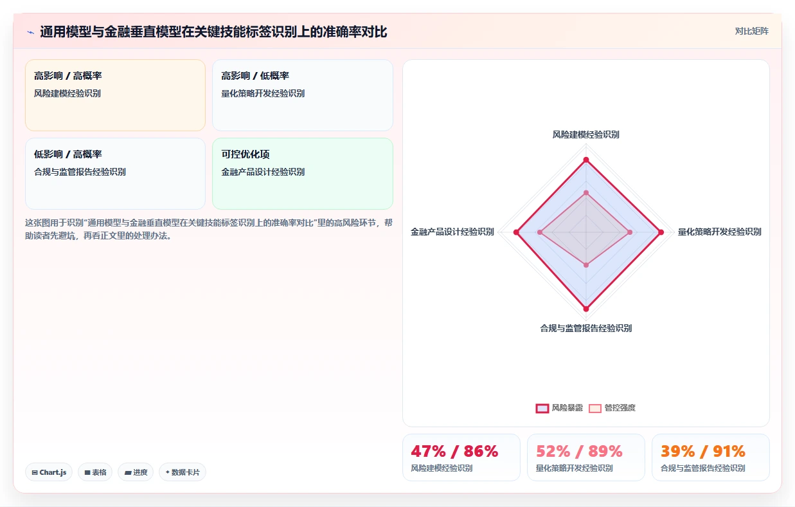Click the outer red radar point at the bottom
The width and height of the screenshot is (795, 507).
(x=585, y=309)
